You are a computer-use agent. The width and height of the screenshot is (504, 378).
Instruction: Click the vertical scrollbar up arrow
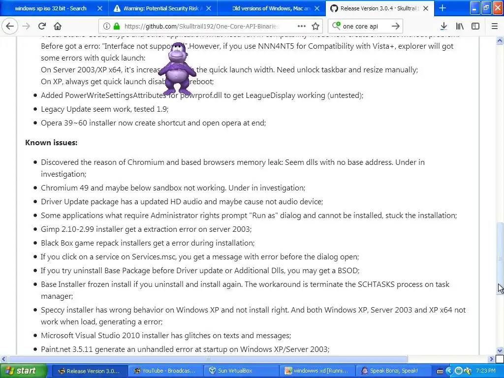point(500,40)
